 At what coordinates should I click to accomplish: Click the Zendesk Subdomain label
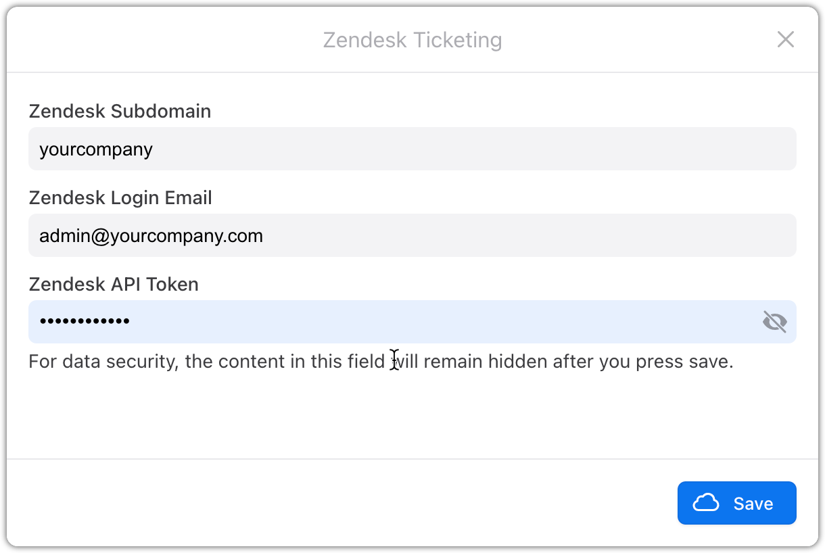(120, 111)
